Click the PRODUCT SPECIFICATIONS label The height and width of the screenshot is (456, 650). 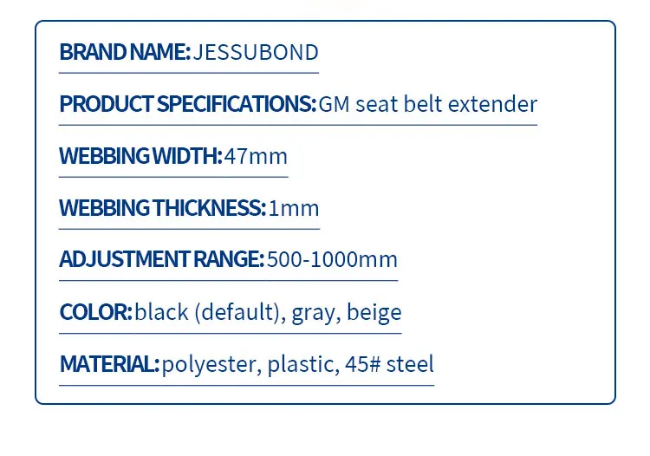coord(188,104)
